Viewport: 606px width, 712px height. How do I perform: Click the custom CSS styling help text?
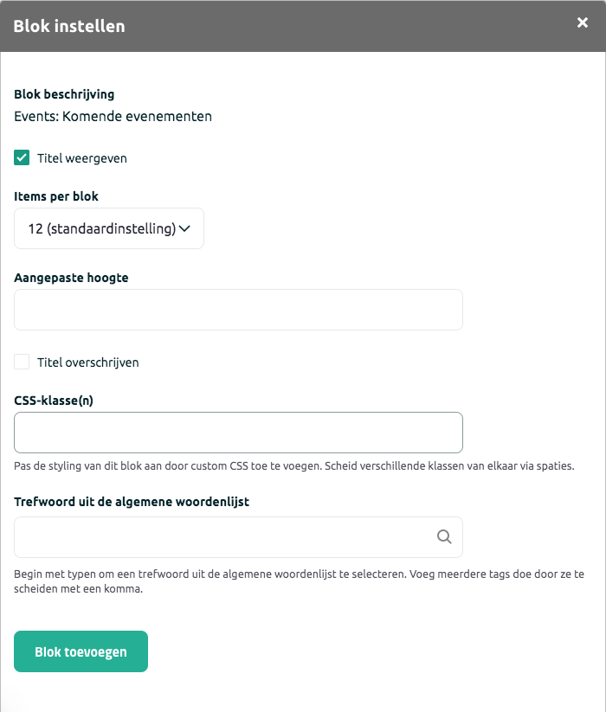click(x=294, y=466)
